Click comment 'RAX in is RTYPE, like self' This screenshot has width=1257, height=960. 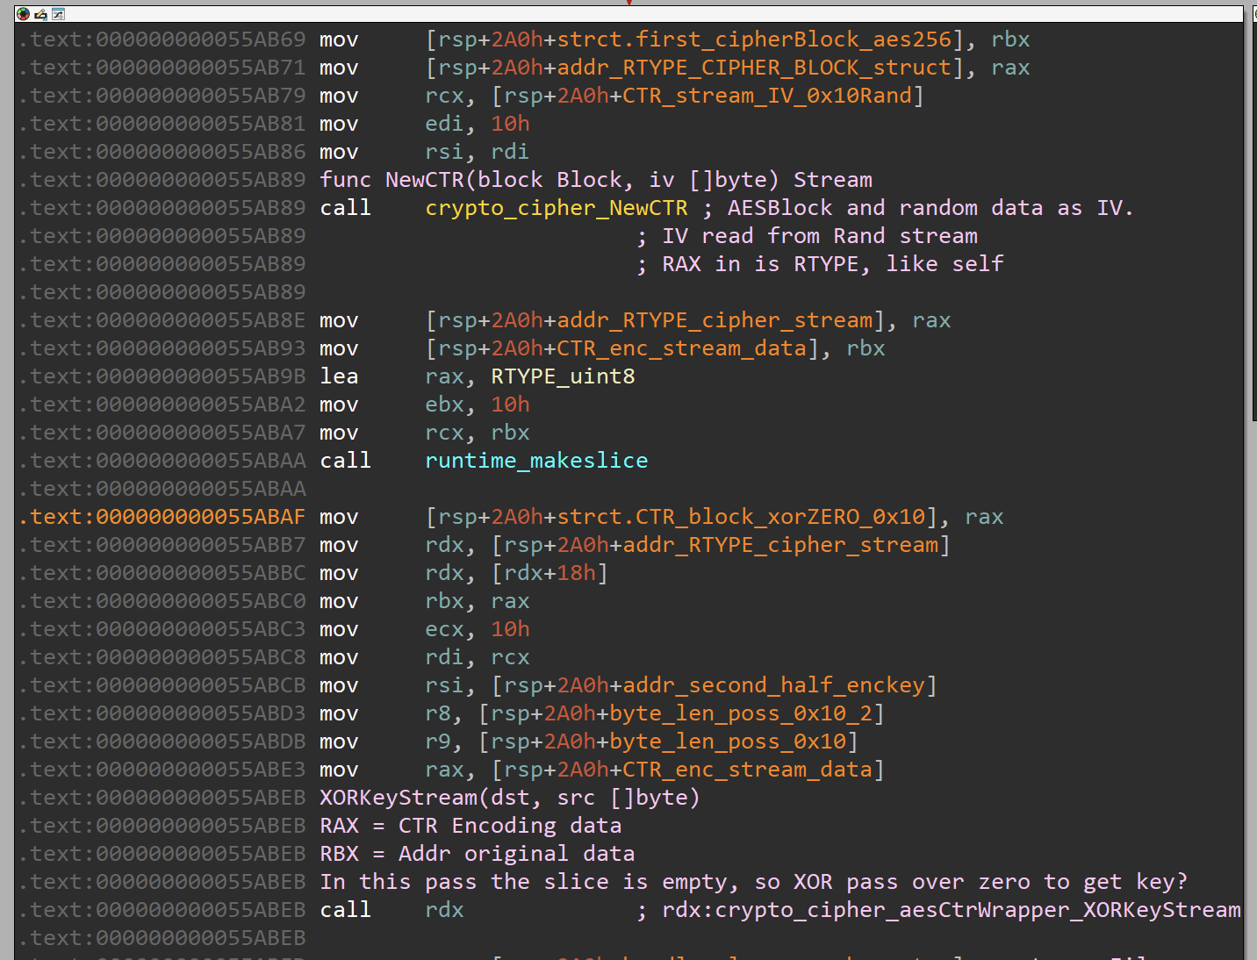[x=833, y=264]
